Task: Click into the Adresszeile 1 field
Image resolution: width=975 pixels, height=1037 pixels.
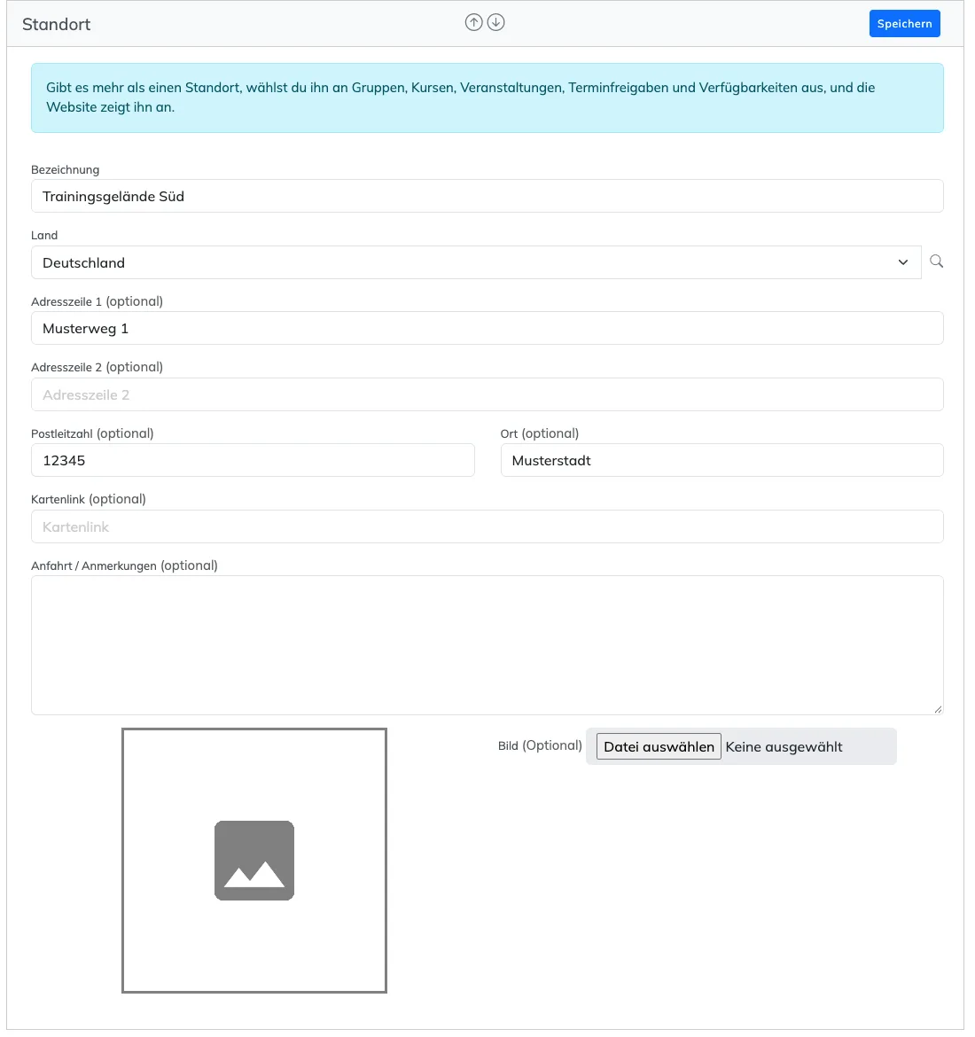Action: [487, 329]
